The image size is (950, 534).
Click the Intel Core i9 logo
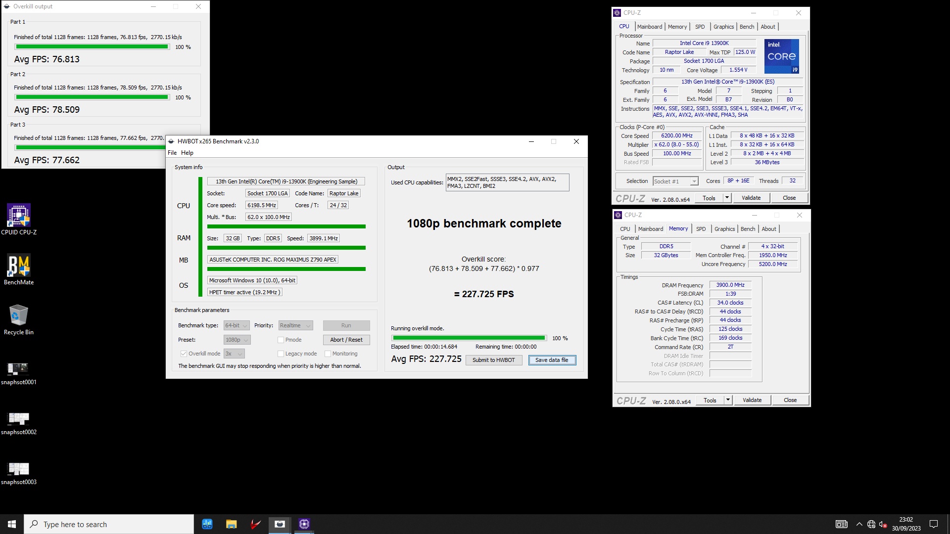(782, 56)
